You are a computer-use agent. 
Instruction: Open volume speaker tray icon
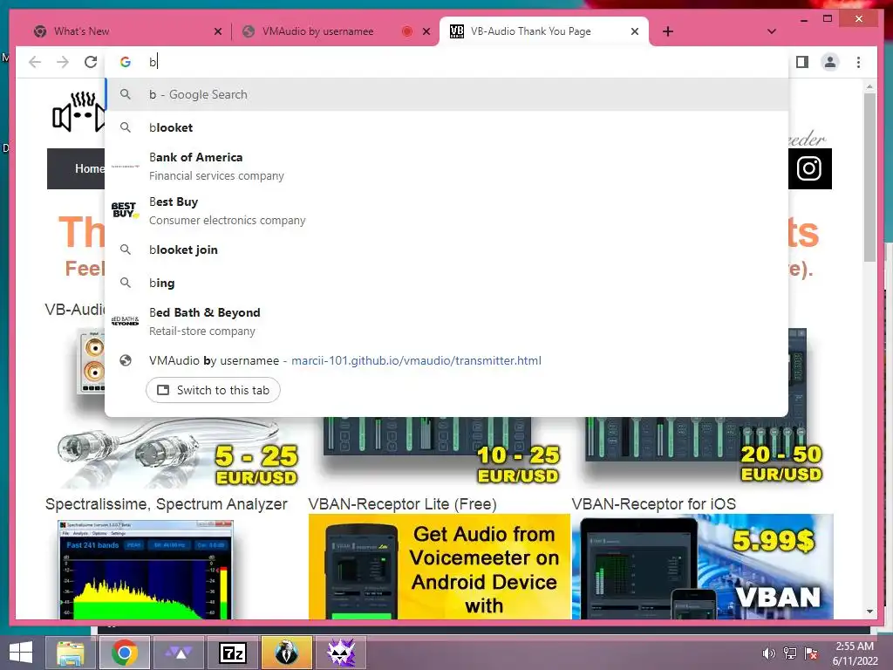click(x=769, y=653)
